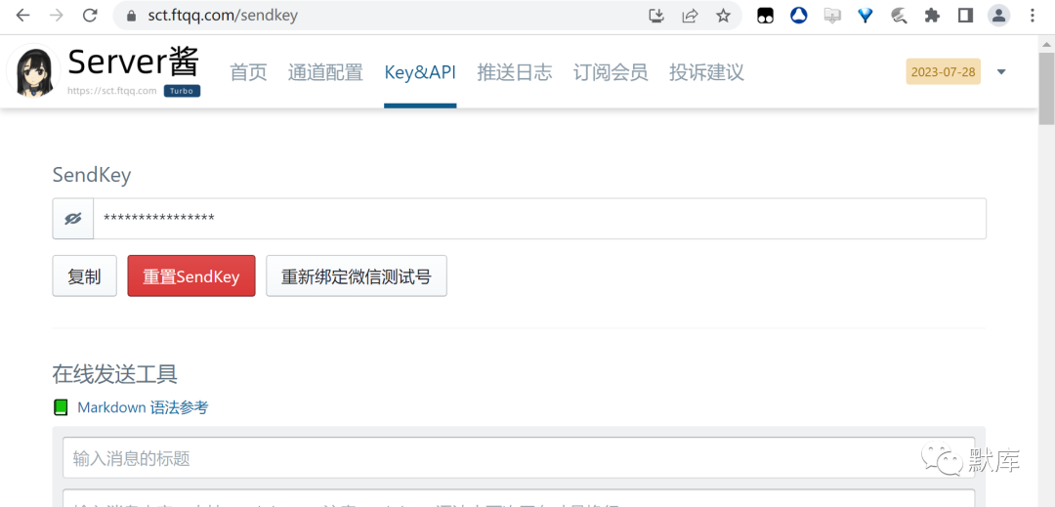Click the 重新绑定微信测试号 button
The image size is (1055, 507).
(x=356, y=275)
